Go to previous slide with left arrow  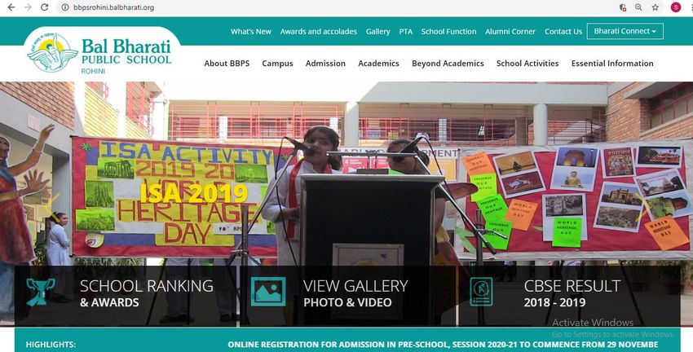pos(52,207)
